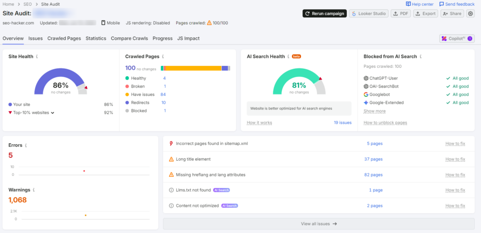This screenshot has width=481, height=233.
Task: Click the SEO breadcrumb
Action: tap(27, 4)
